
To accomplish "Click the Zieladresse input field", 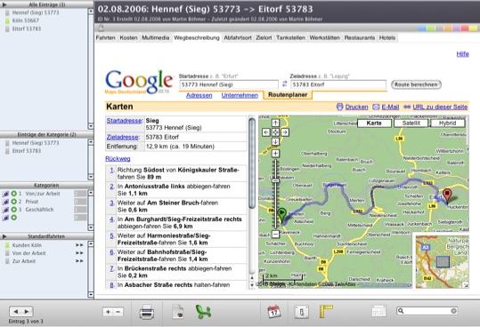I will tap(338, 84).
